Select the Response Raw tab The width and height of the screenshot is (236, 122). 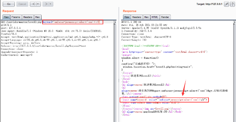pos(127,17)
